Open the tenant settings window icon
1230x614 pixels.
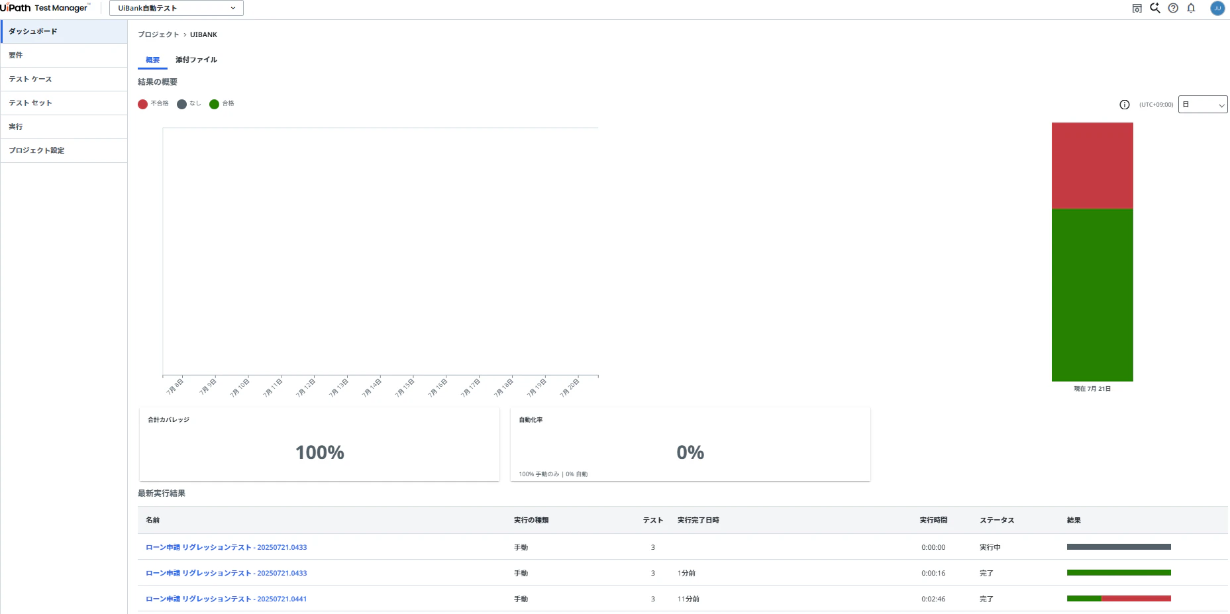(x=1137, y=9)
